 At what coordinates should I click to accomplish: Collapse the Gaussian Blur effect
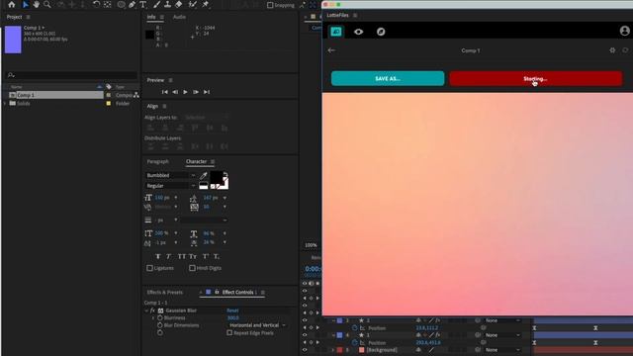pyautogui.click(x=146, y=311)
